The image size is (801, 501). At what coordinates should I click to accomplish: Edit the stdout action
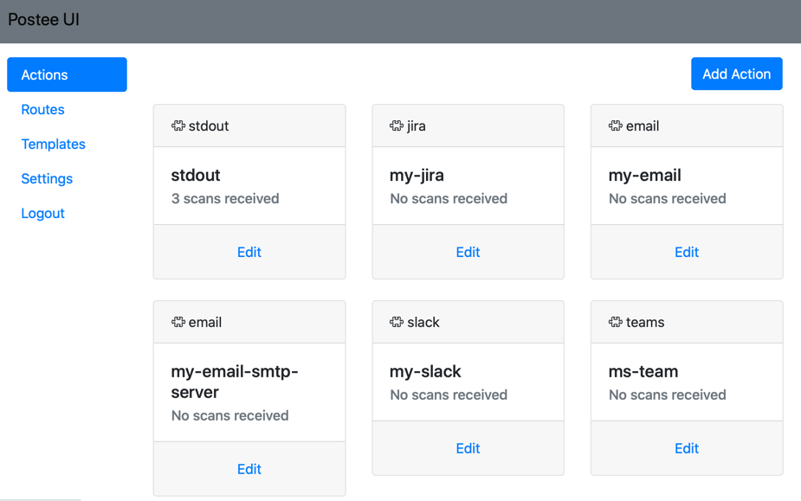[x=249, y=253]
